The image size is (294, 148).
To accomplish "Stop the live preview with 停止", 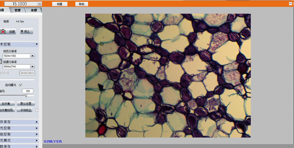I will 27,31.
